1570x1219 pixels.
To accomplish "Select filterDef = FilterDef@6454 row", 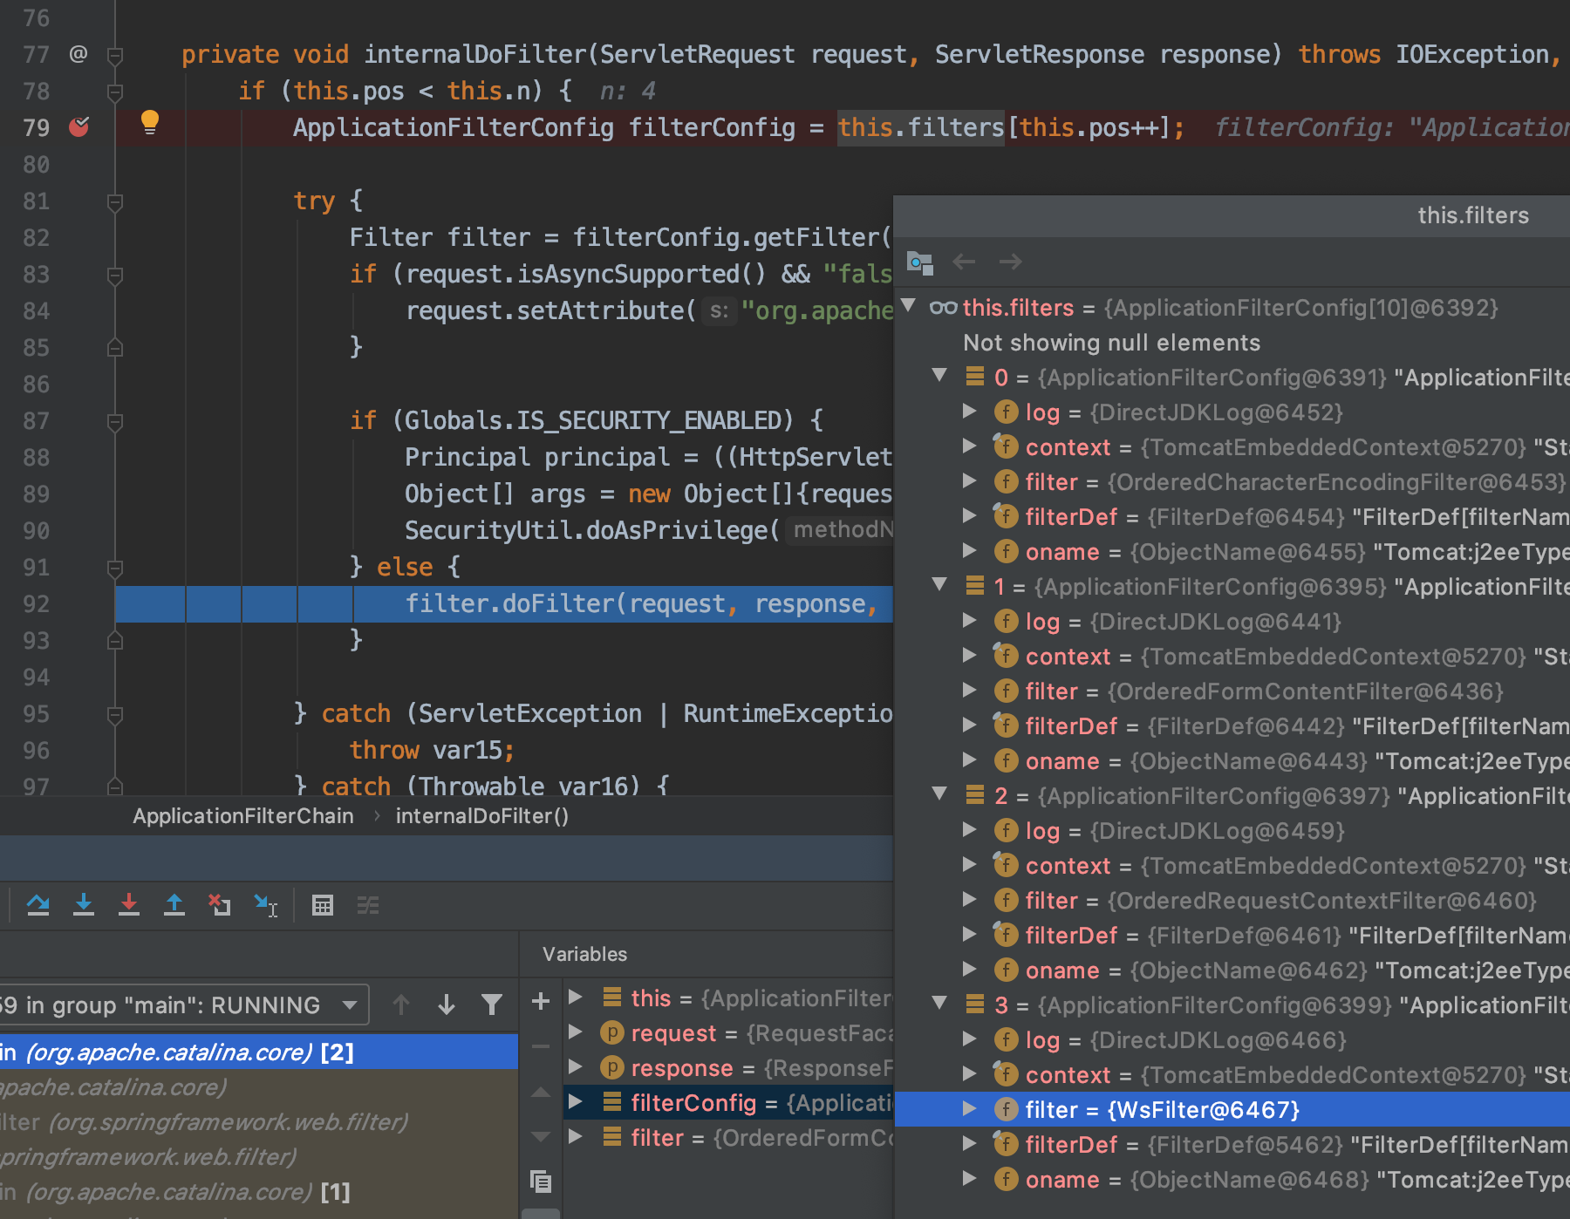I will point(1232,517).
